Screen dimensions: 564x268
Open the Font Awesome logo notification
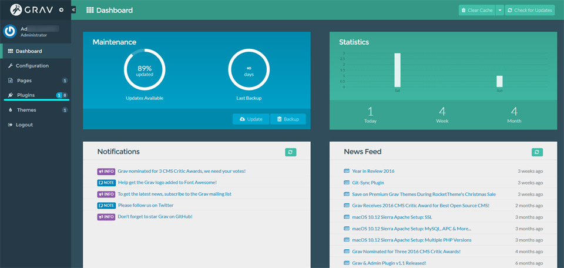[x=167, y=182]
